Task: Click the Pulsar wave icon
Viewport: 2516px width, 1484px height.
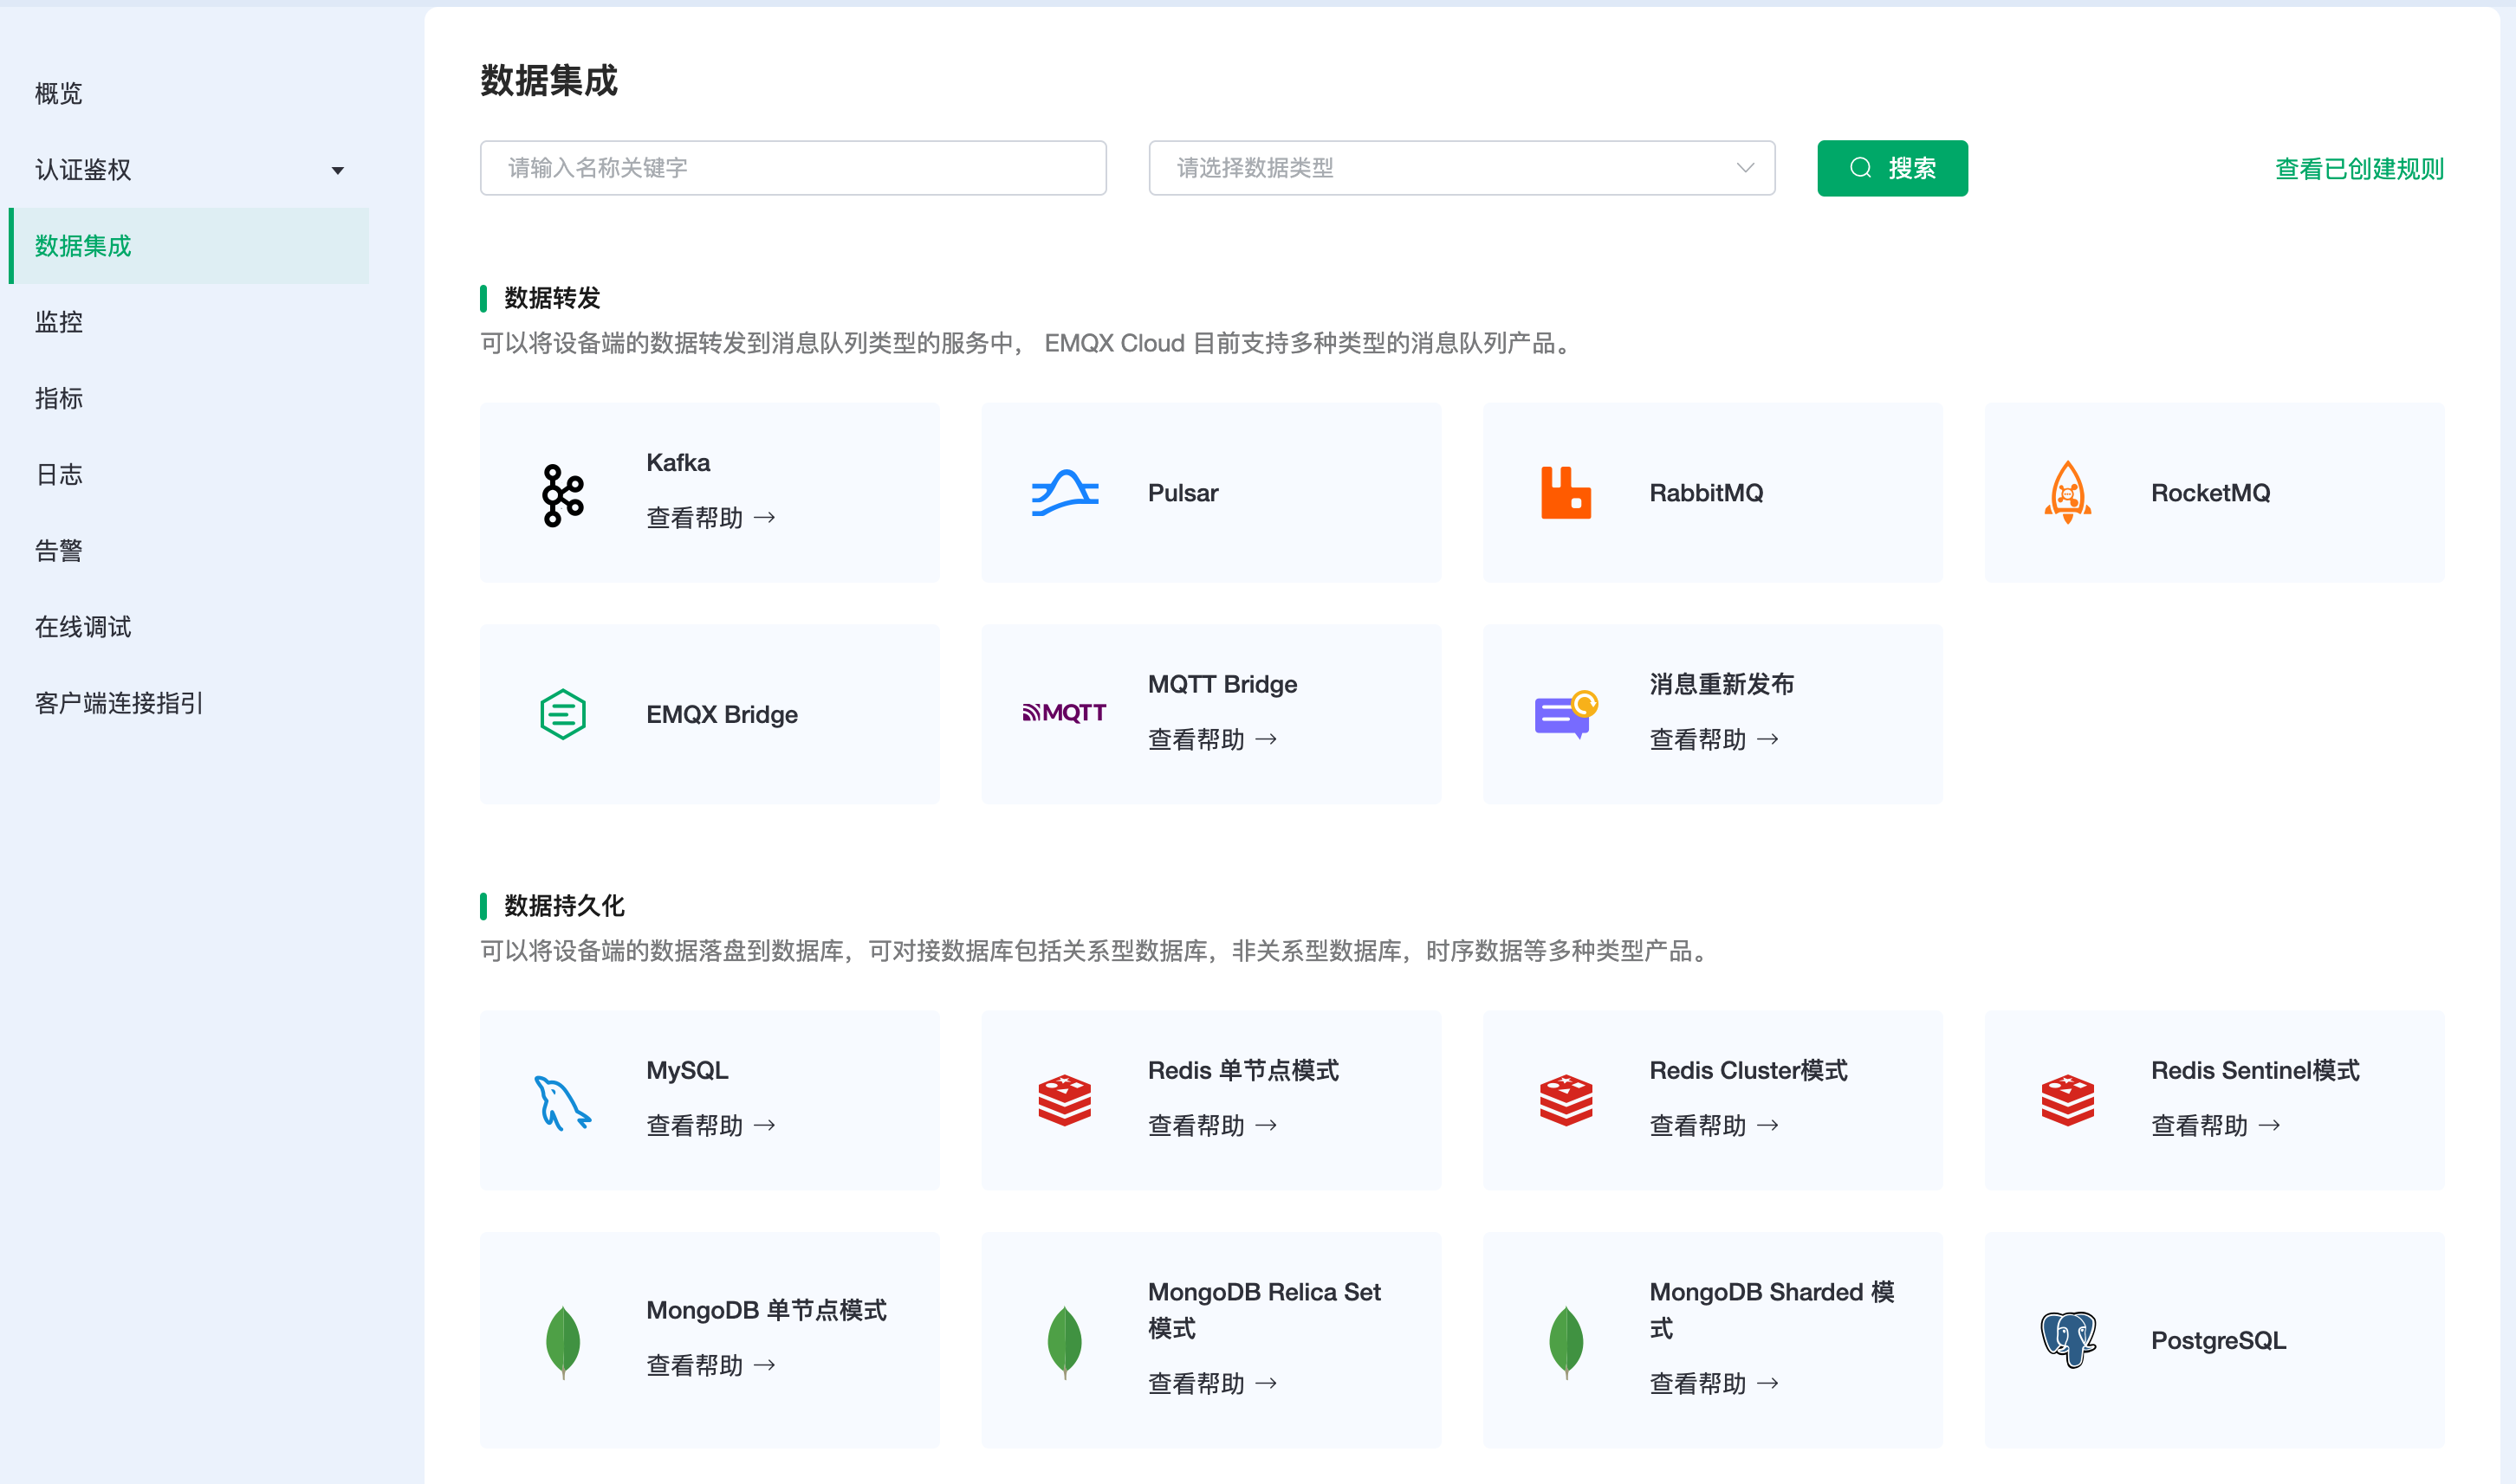Action: [x=1065, y=493]
